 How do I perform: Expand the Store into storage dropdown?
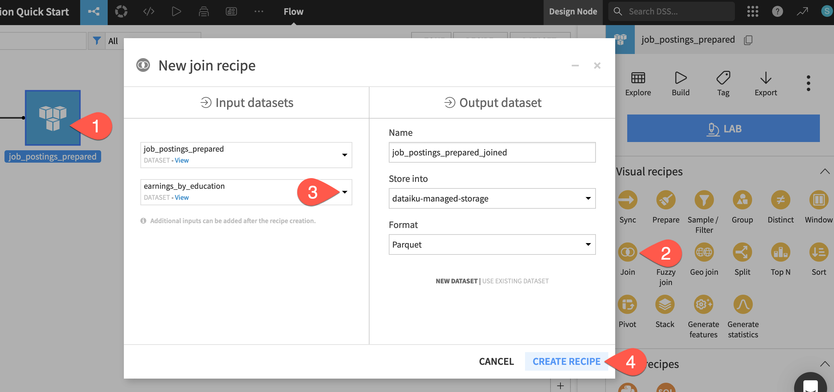click(x=587, y=198)
